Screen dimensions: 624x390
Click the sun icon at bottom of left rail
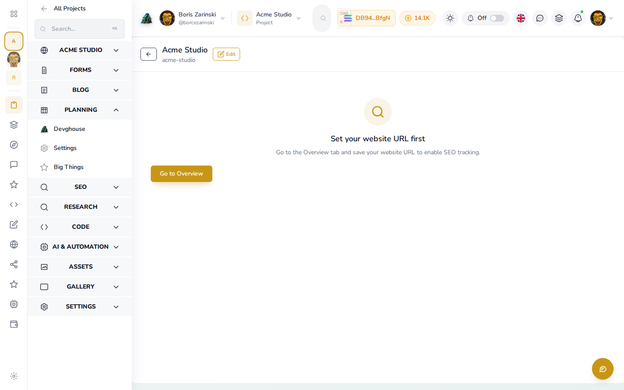click(x=14, y=376)
